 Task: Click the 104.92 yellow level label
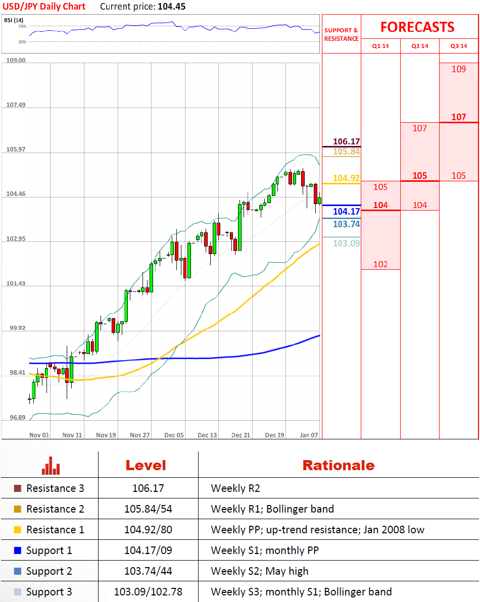coord(347,178)
